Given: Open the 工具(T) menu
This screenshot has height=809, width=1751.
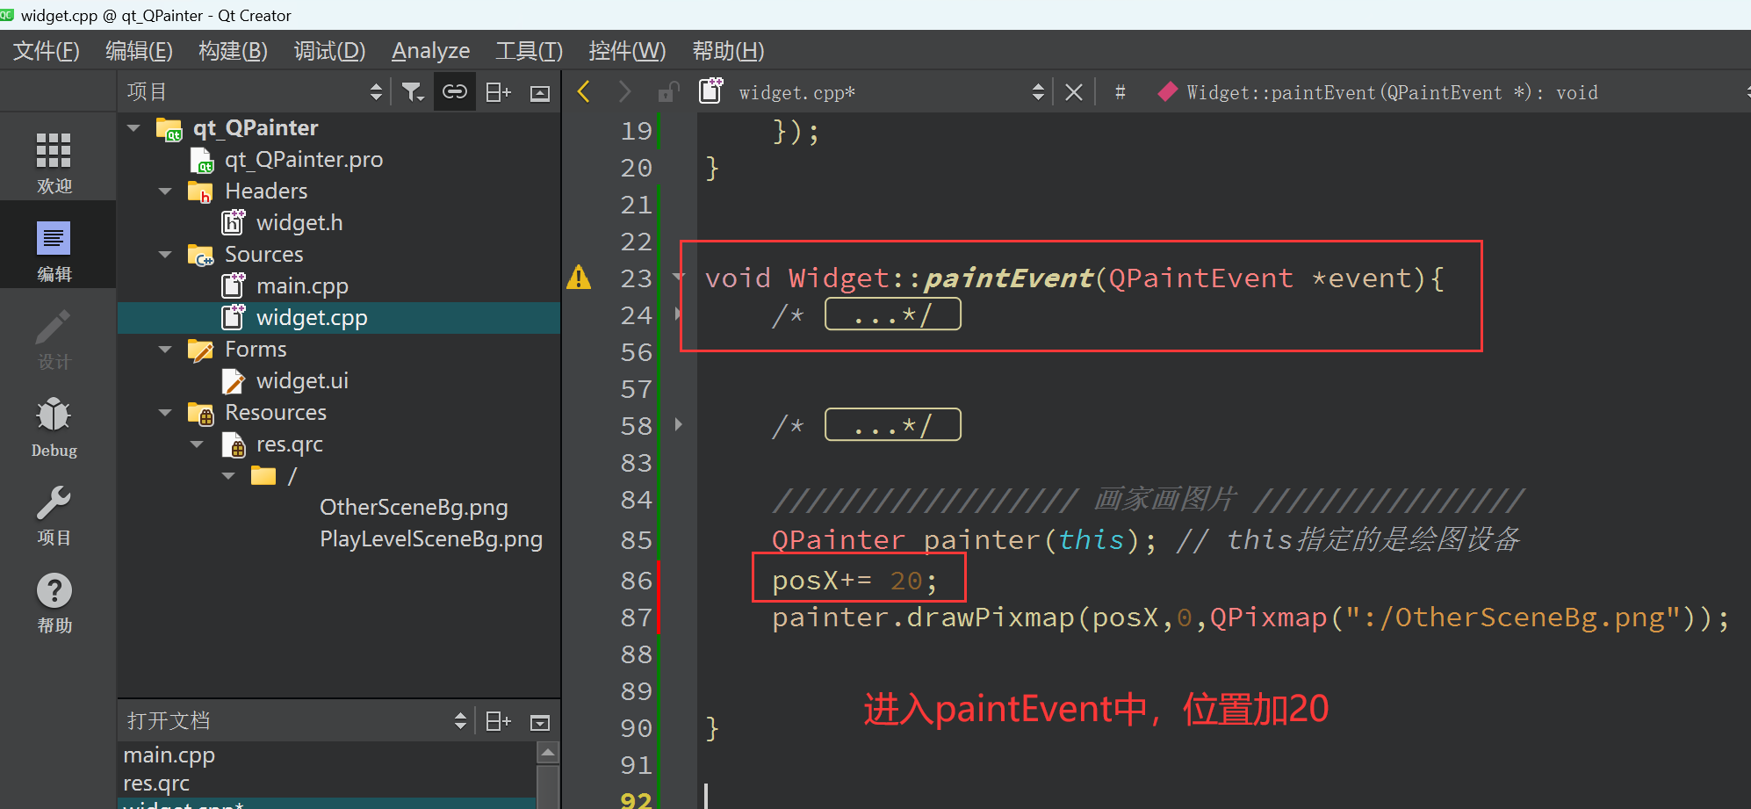Looking at the screenshot, I should click(x=529, y=51).
